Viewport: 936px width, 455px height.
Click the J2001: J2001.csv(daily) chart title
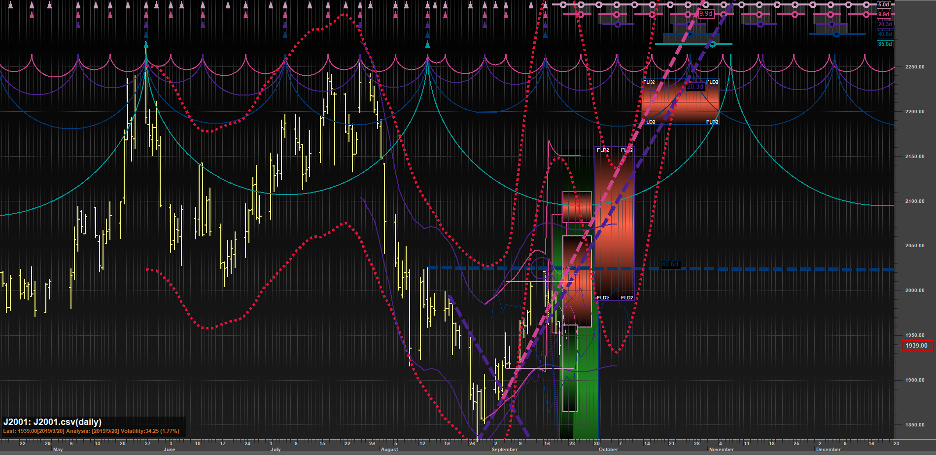52,422
